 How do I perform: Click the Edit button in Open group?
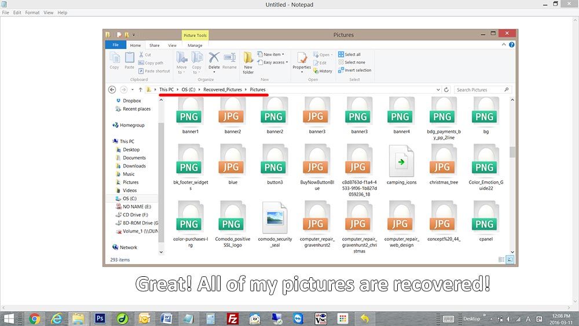(x=320, y=63)
